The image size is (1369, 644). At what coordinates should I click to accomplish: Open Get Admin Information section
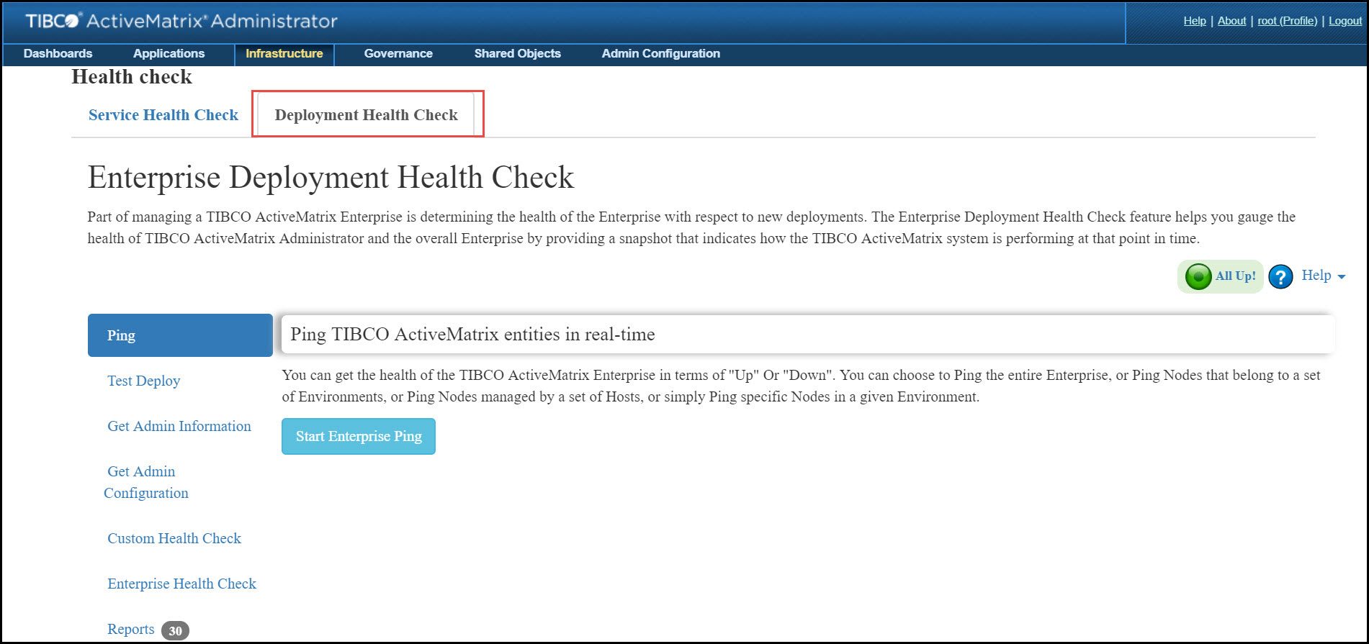click(179, 426)
